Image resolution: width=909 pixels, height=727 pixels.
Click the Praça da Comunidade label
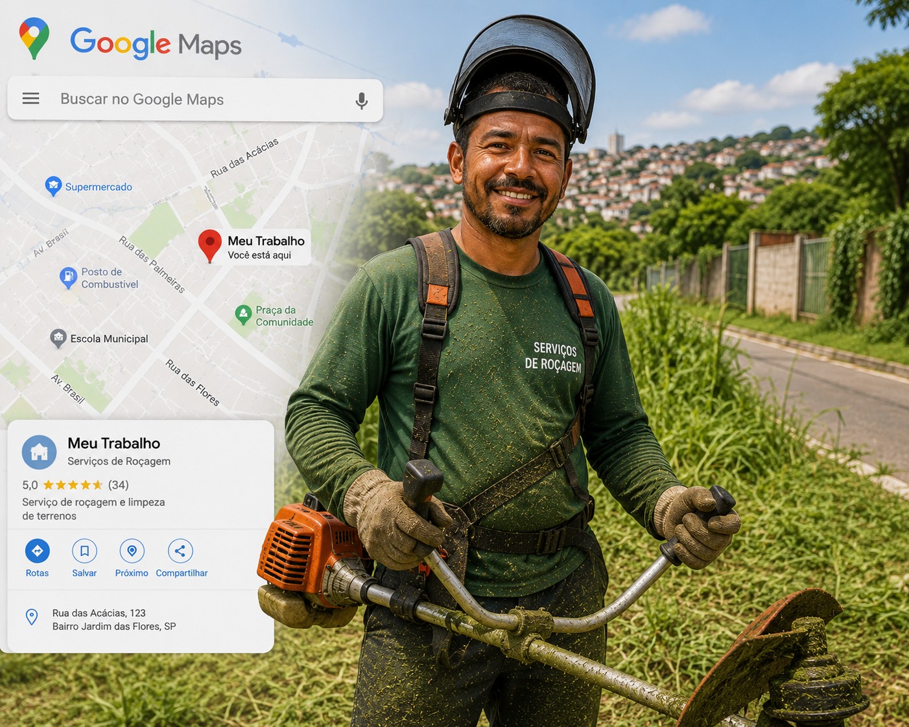pyautogui.click(x=285, y=316)
